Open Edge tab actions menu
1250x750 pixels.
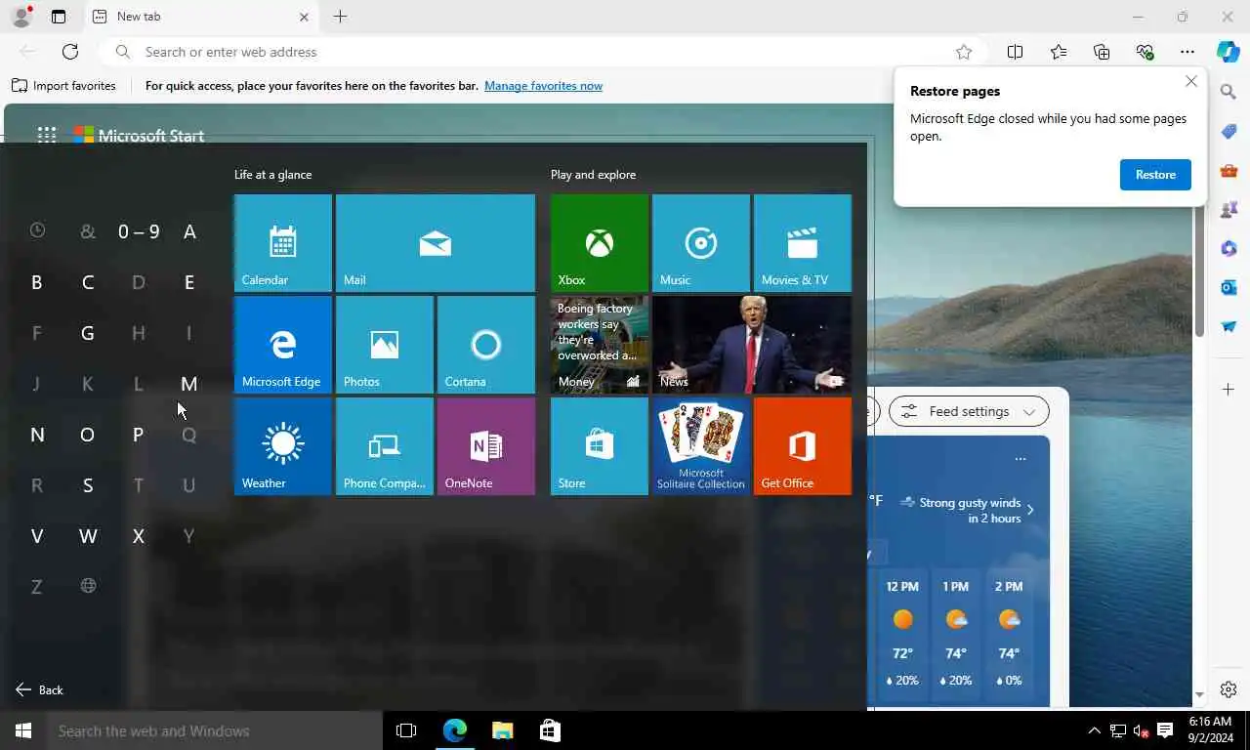click(x=59, y=17)
